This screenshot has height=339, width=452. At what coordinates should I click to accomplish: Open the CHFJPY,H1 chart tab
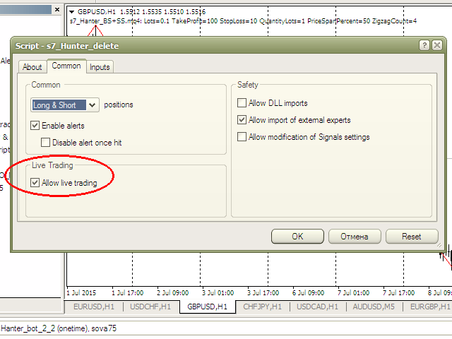[x=262, y=307]
